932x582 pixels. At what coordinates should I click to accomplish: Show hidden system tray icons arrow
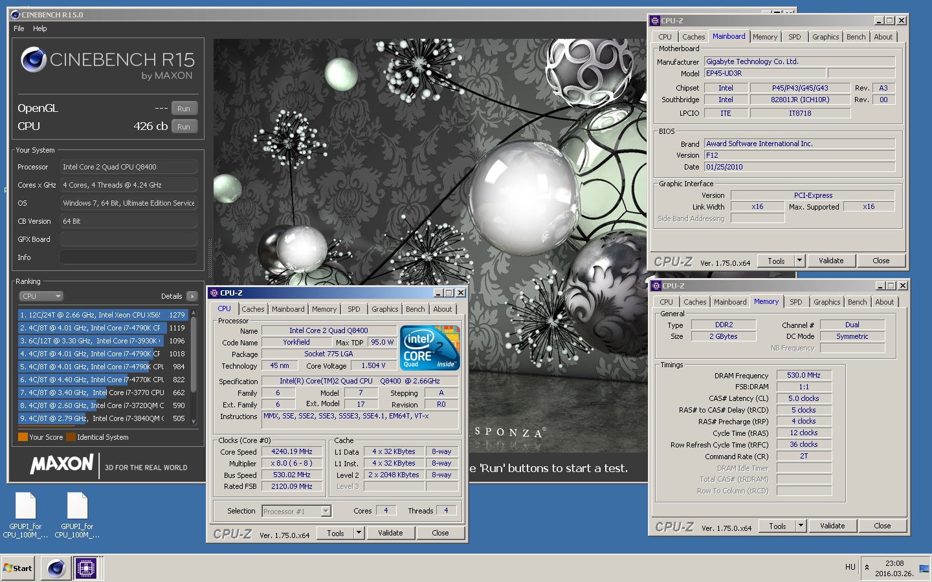tap(867, 568)
